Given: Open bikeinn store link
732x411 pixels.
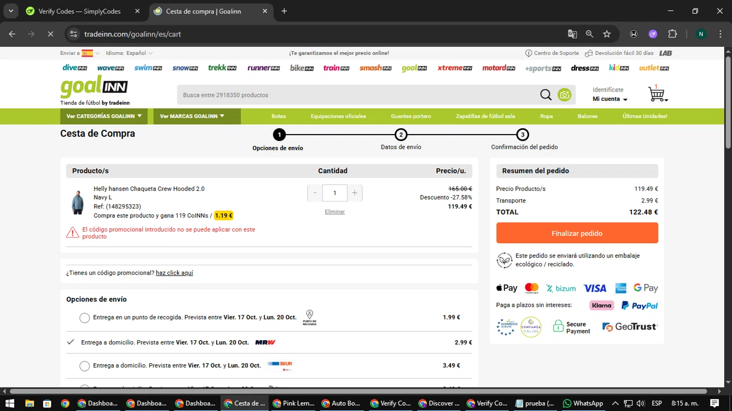Looking at the screenshot, I should (302, 68).
